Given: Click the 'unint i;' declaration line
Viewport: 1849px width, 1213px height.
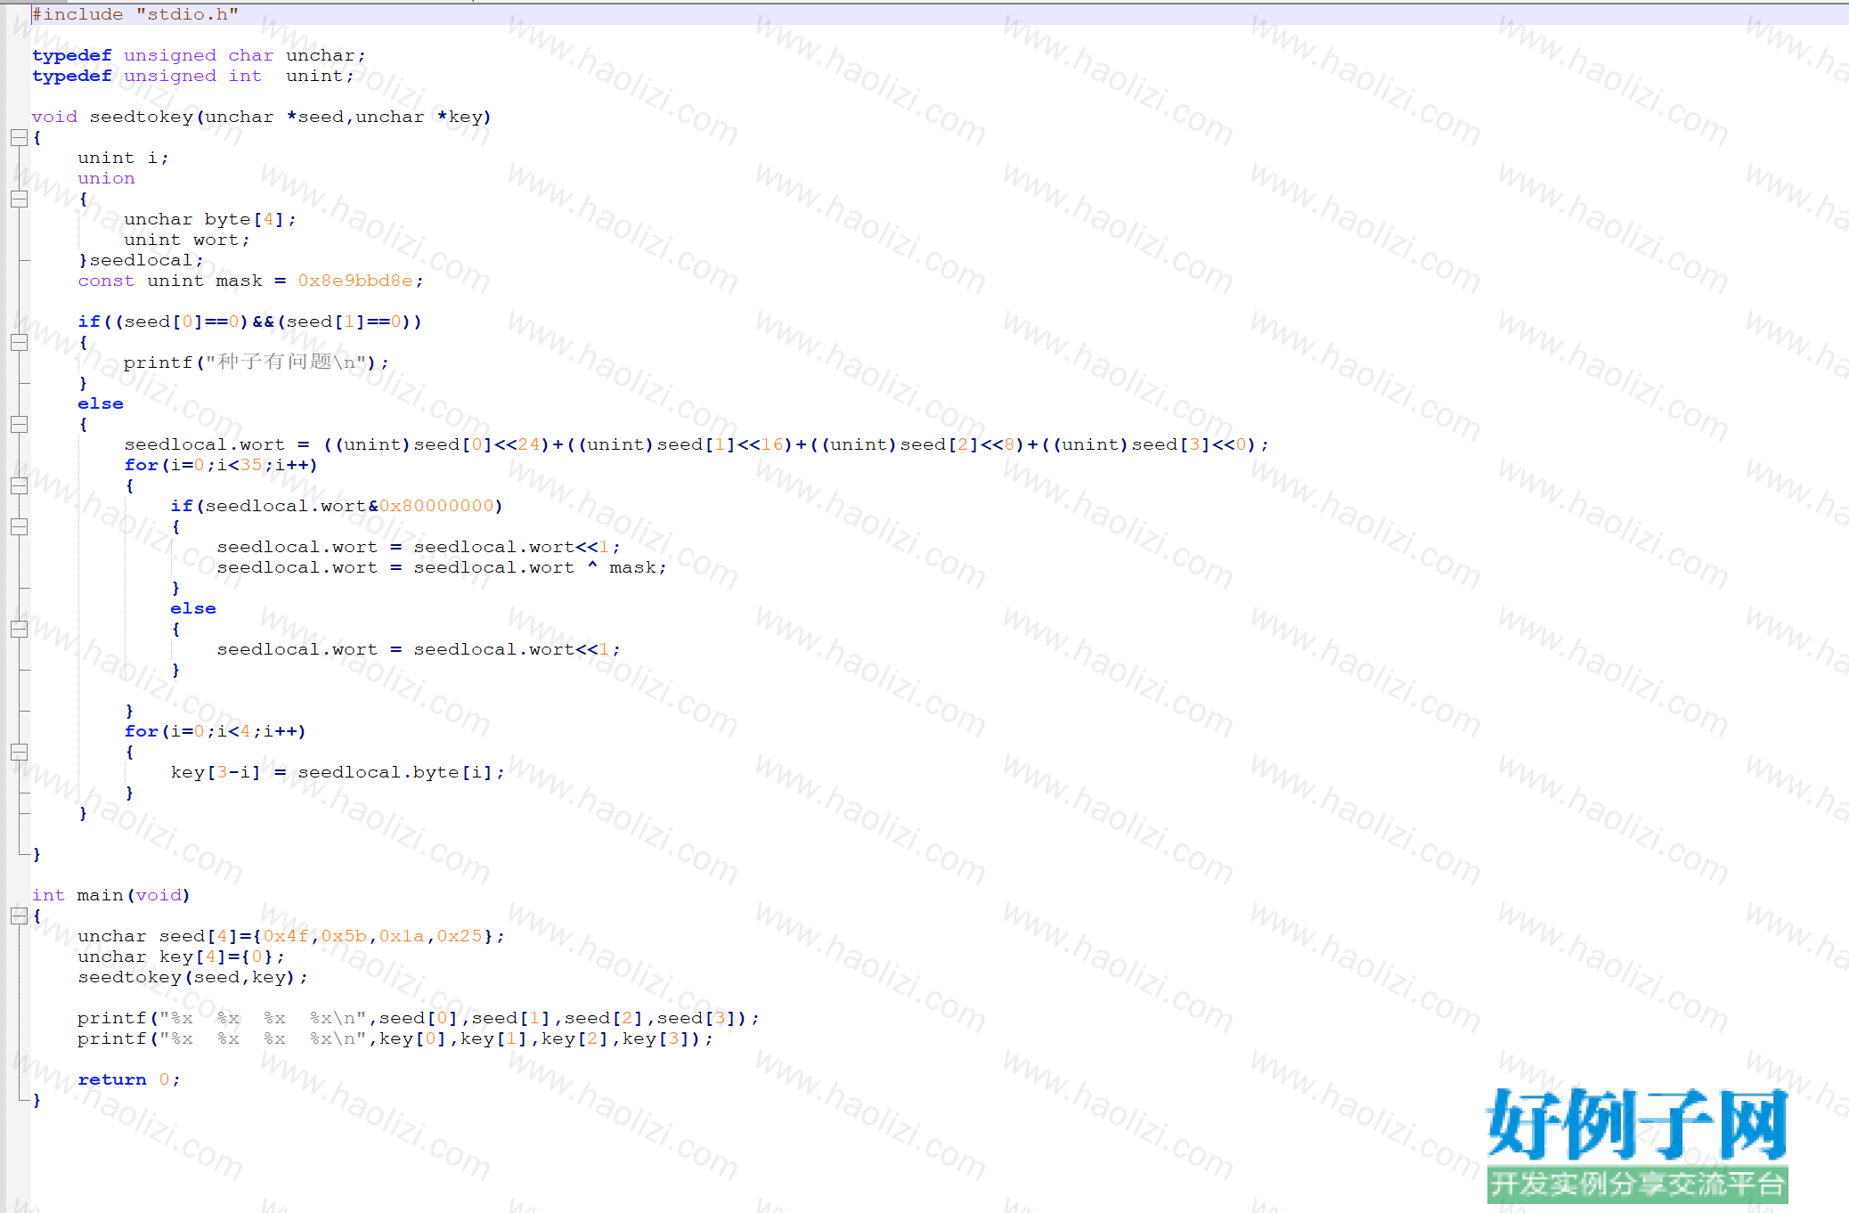Looking at the screenshot, I should click(x=123, y=158).
